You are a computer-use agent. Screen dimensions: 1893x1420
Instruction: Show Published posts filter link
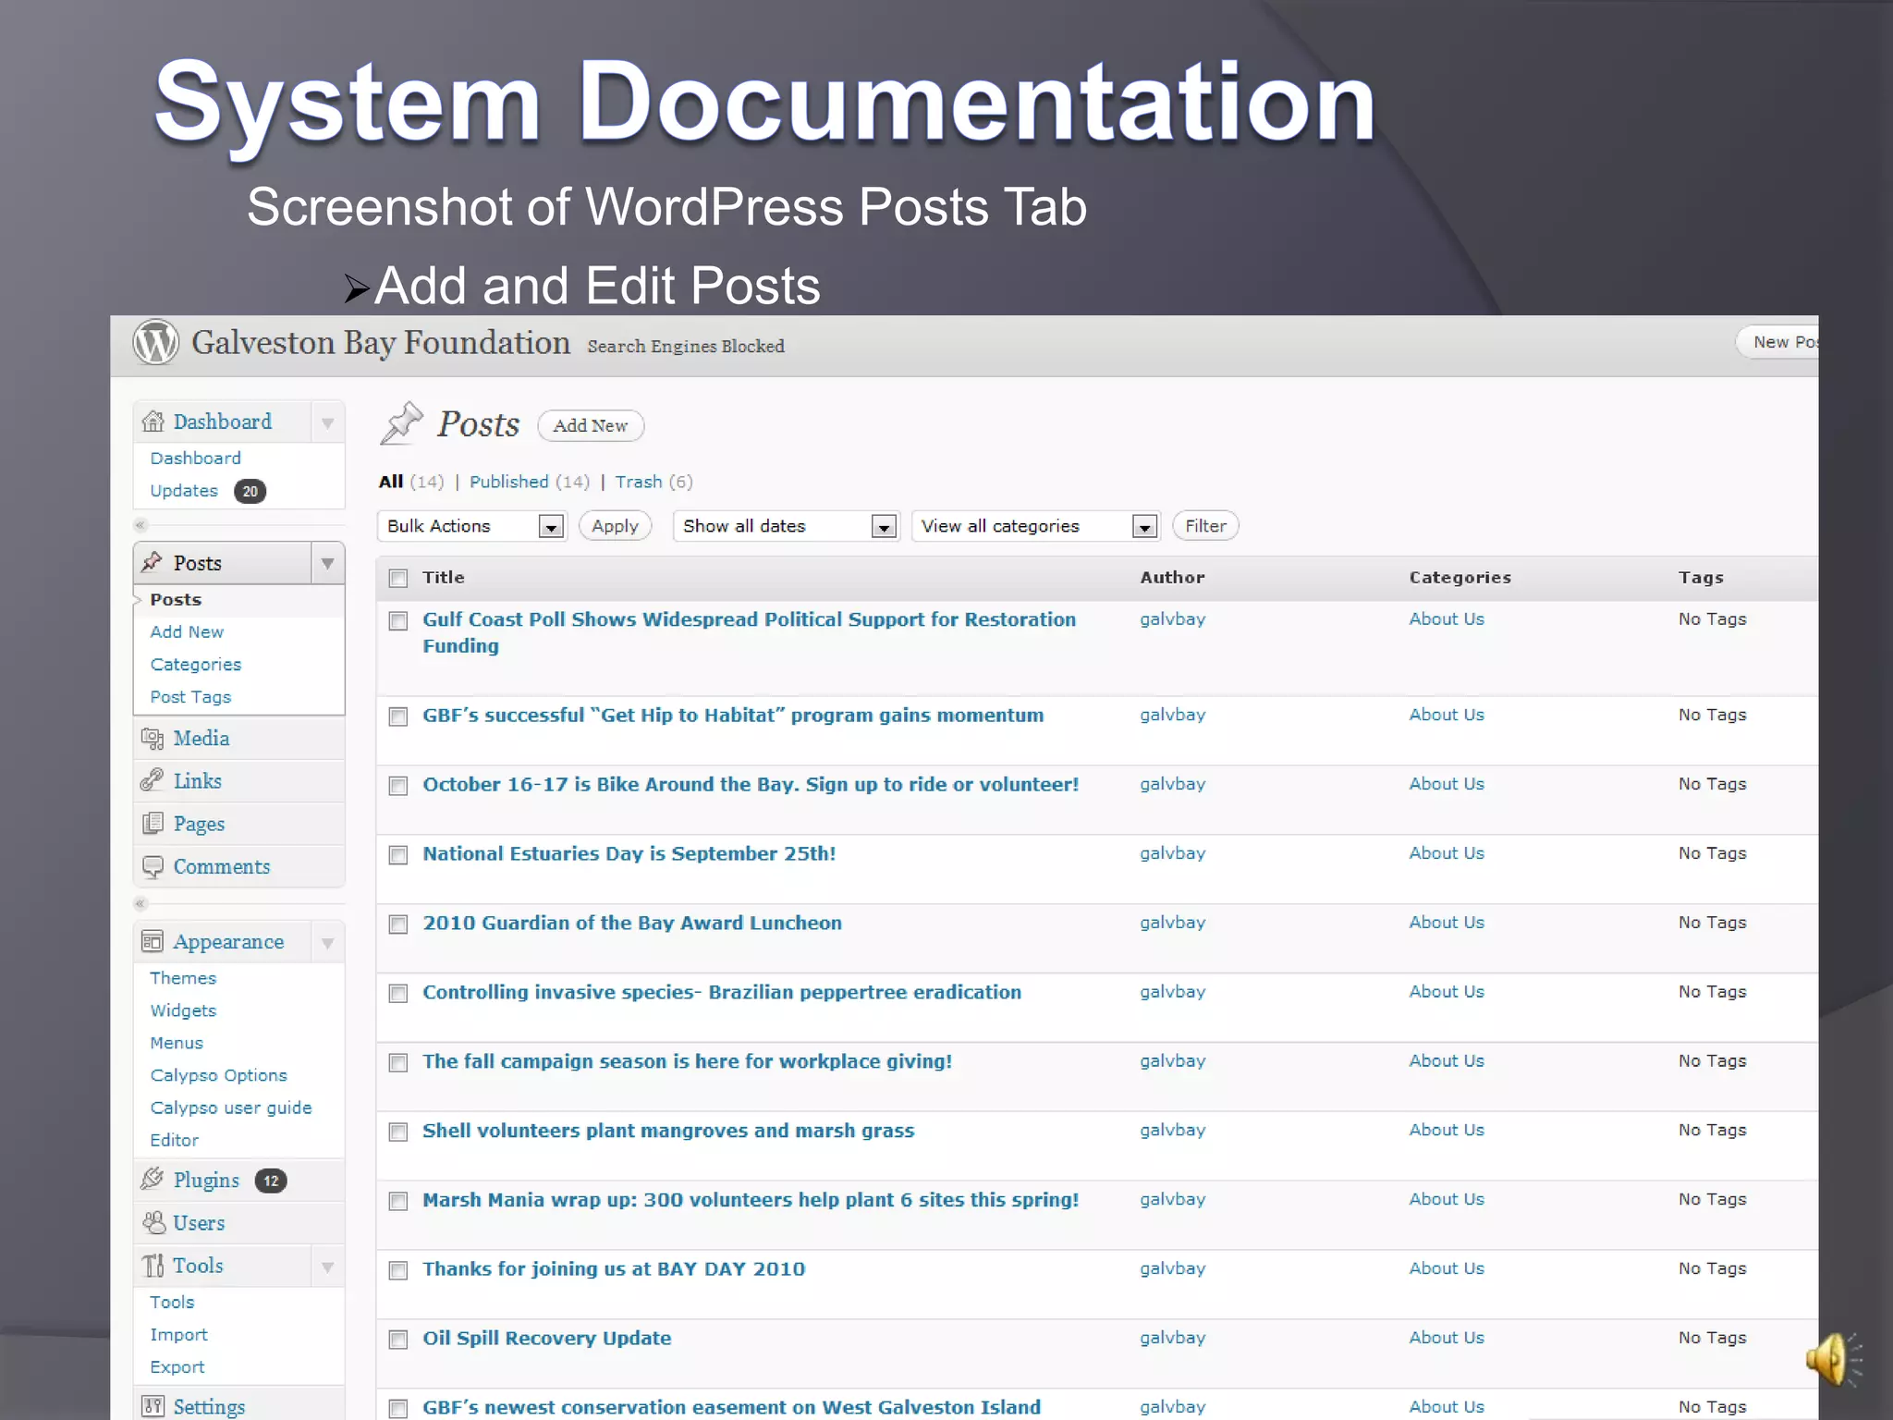509,482
